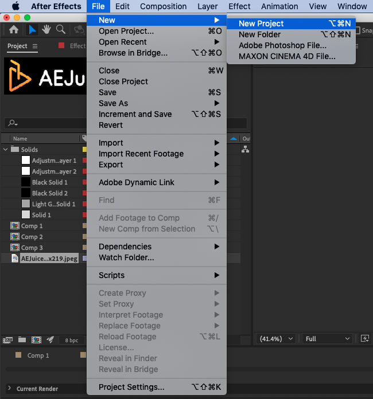The image size is (373, 399).
Task: Open the Project panel menu icon
Action: pos(35,46)
